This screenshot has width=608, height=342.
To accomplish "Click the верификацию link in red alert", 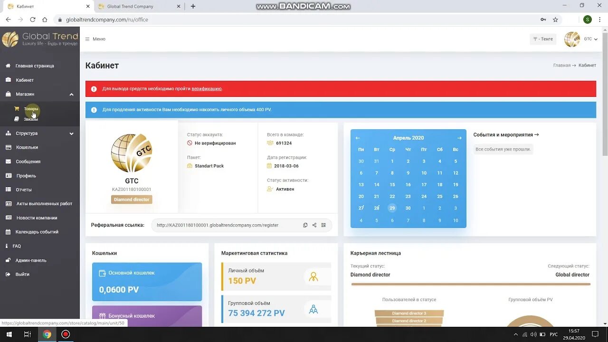I will pos(206,89).
